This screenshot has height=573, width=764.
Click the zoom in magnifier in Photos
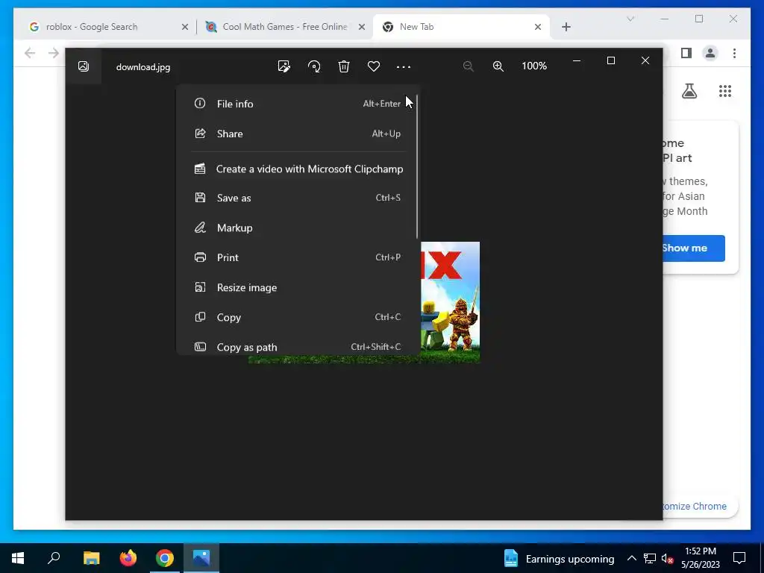[x=498, y=66]
